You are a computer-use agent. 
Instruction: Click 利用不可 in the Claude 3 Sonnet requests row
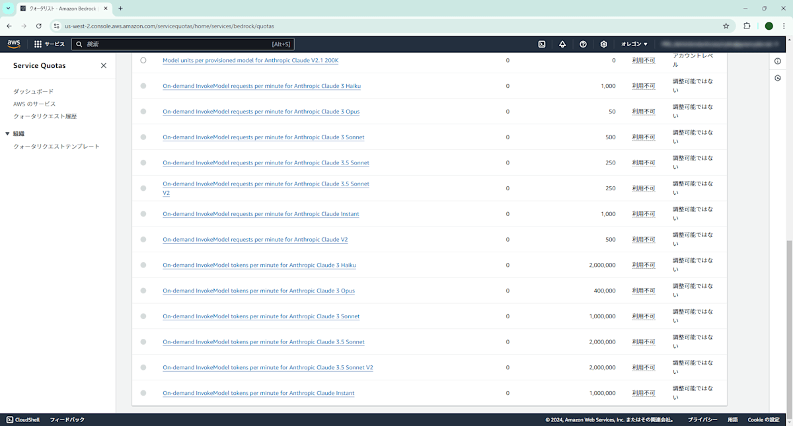tap(643, 137)
